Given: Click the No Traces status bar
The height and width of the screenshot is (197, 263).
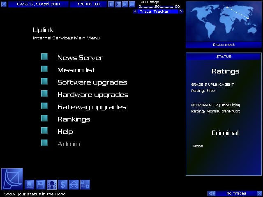Looking at the screenshot, I should [x=236, y=193].
